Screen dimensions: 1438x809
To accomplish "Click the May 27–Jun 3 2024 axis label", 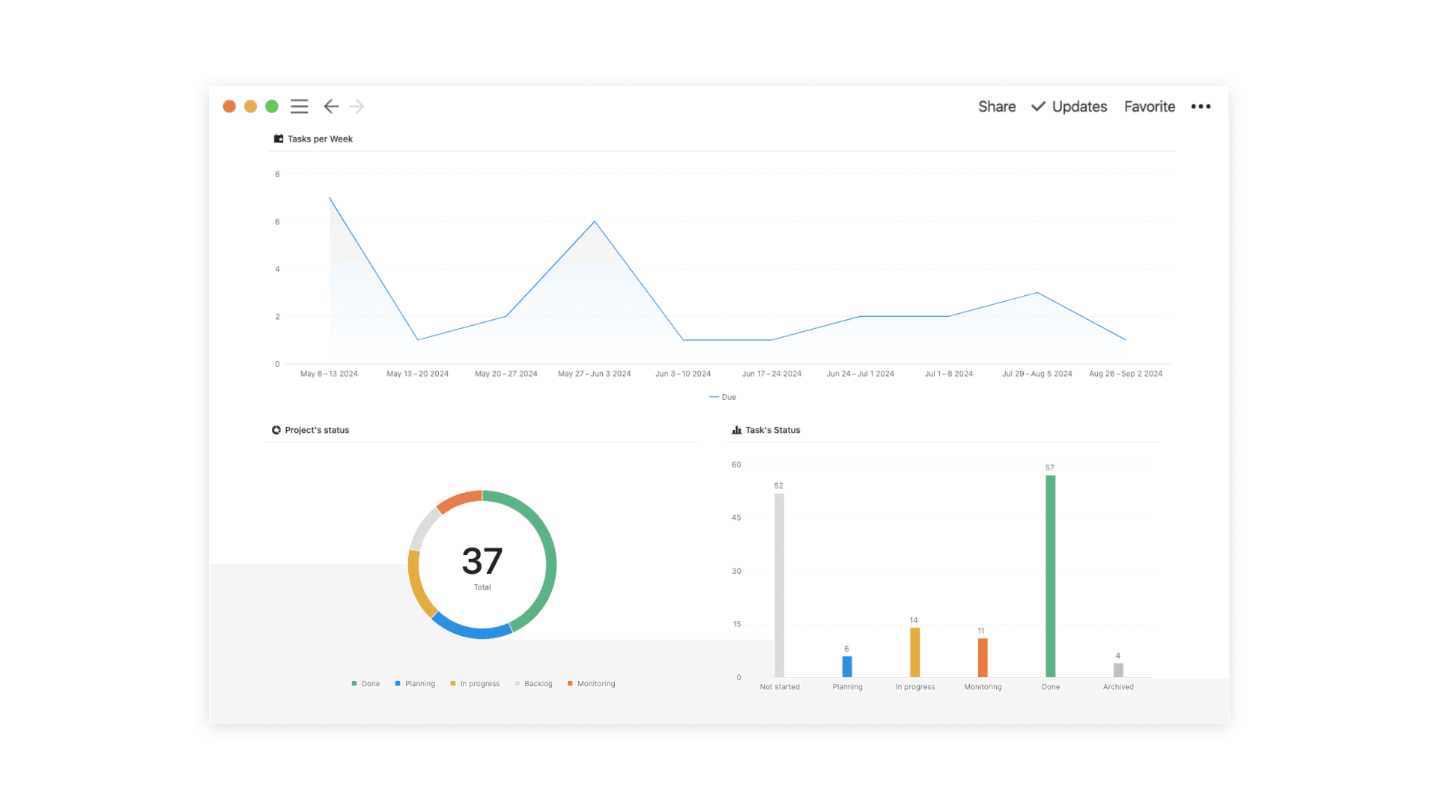I will pos(595,374).
